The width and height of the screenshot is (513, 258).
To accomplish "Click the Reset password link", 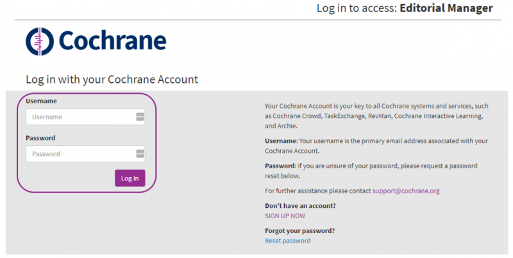I will pos(287,241).
